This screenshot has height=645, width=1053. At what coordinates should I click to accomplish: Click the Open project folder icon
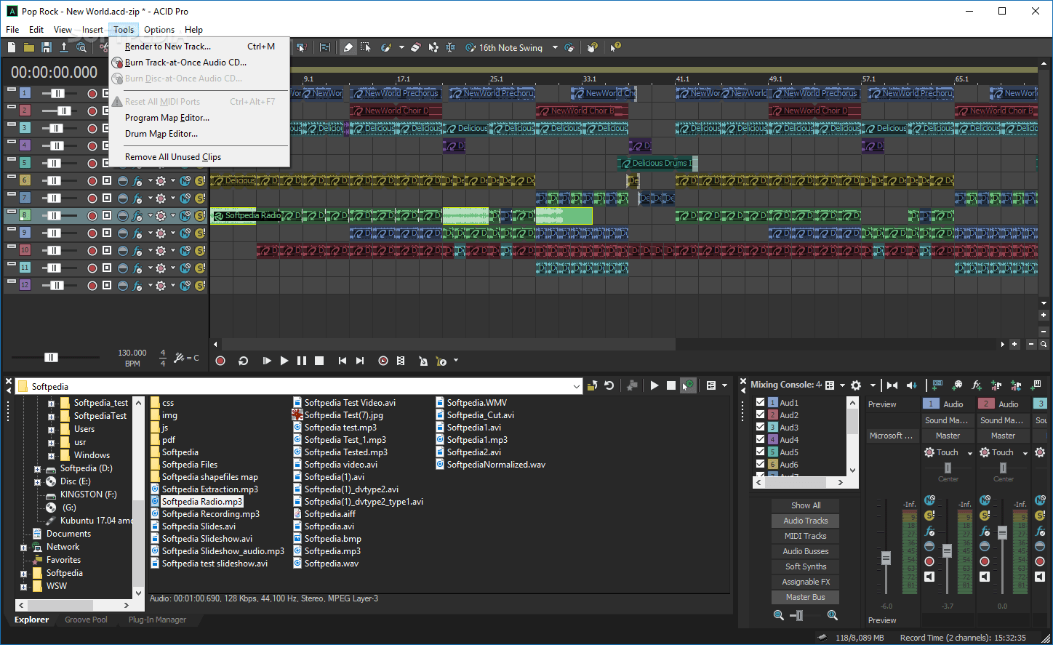coord(29,47)
